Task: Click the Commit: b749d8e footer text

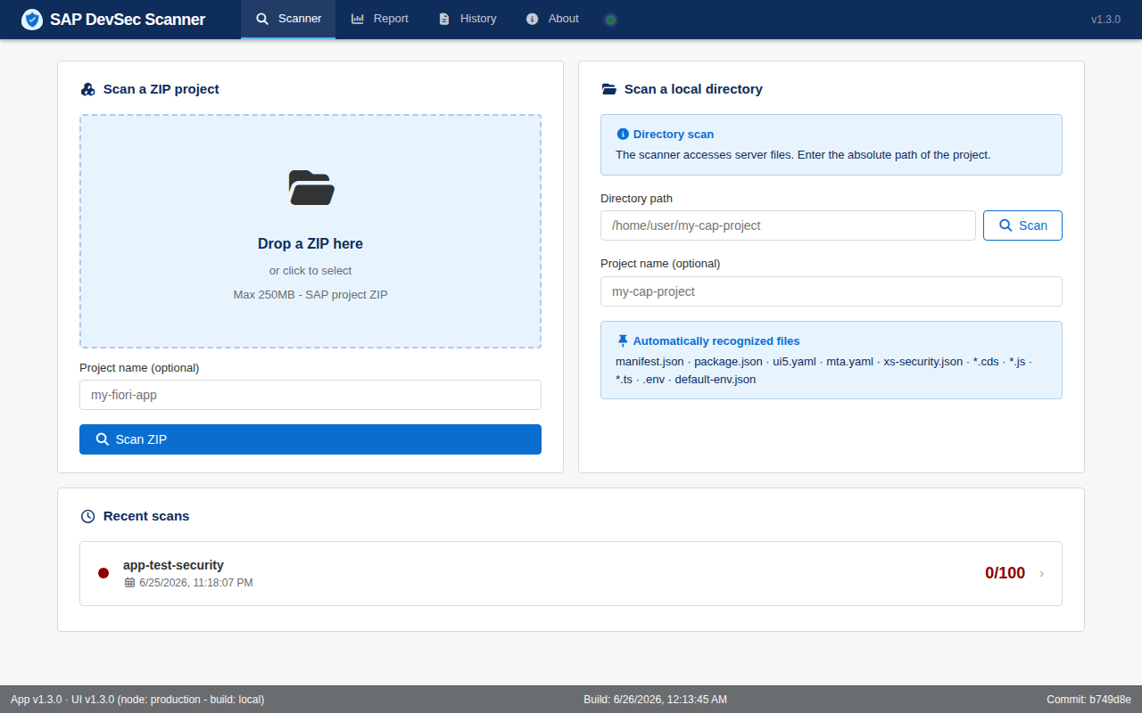Action: [1088, 700]
